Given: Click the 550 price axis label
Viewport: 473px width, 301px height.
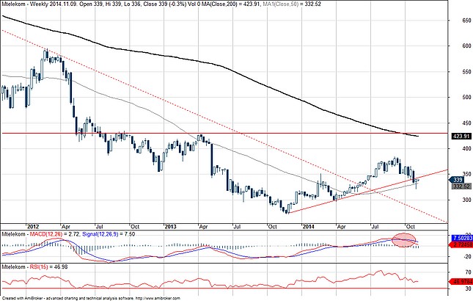Looking at the screenshot, I should pos(466,72).
